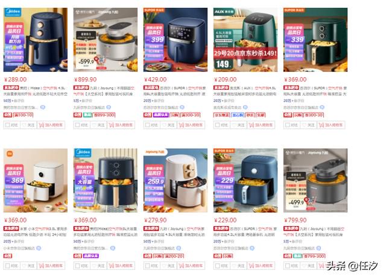Image resolution: width=386 pixels, height=279 pixels.
Task: Open the ¥369.00 green SUPOR fryer title link
Action: 315,91
